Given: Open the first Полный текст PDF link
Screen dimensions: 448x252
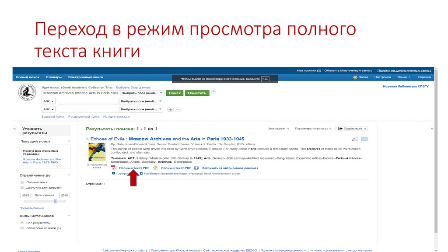Looking at the screenshot, I should 134,168.
